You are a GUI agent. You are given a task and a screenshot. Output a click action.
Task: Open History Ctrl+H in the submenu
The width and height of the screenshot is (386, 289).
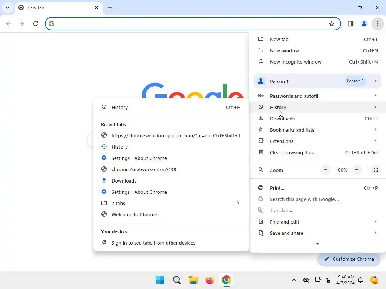[x=171, y=107]
